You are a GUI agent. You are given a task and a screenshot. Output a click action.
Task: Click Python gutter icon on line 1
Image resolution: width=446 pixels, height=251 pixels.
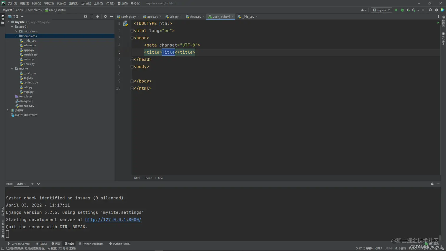tap(126, 24)
